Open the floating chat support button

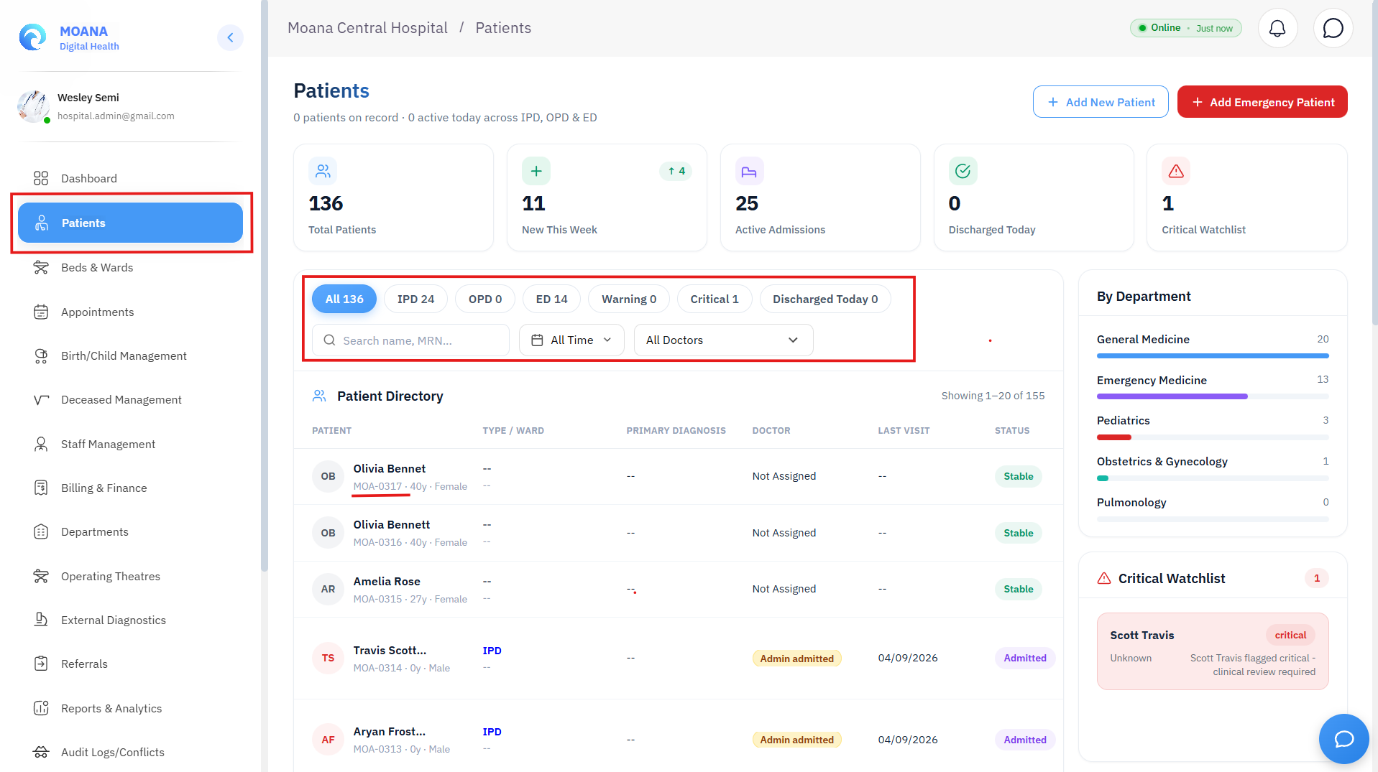pyautogui.click(x=1343, y=739)
